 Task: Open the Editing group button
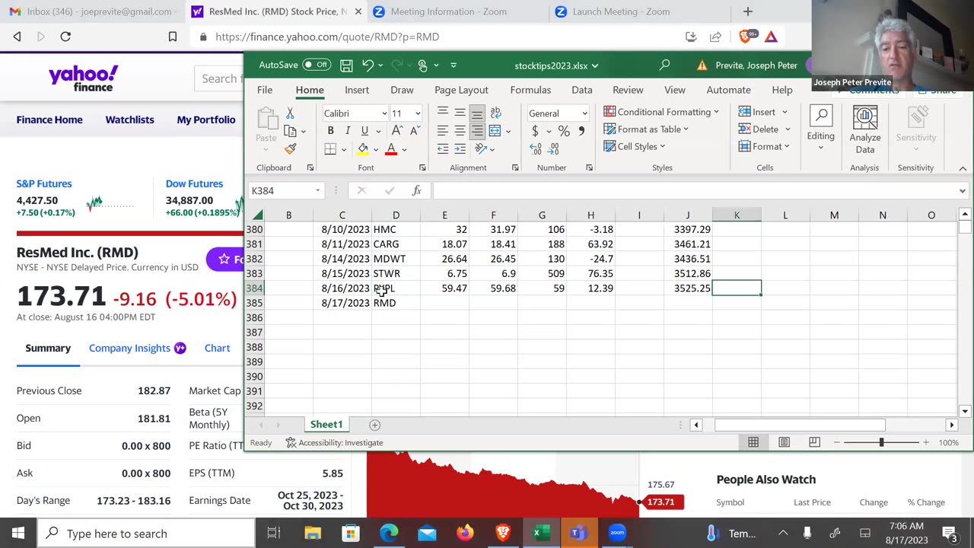tap(820, 129)
